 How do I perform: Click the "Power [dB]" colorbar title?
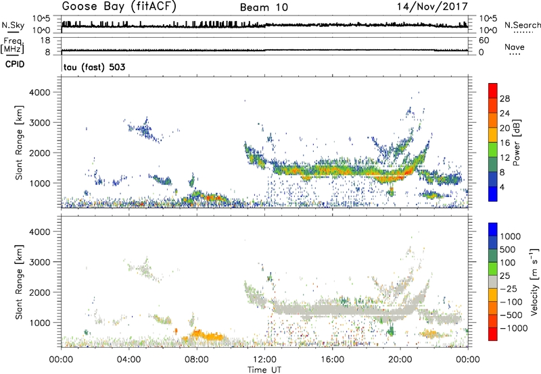tap(517, 142)
